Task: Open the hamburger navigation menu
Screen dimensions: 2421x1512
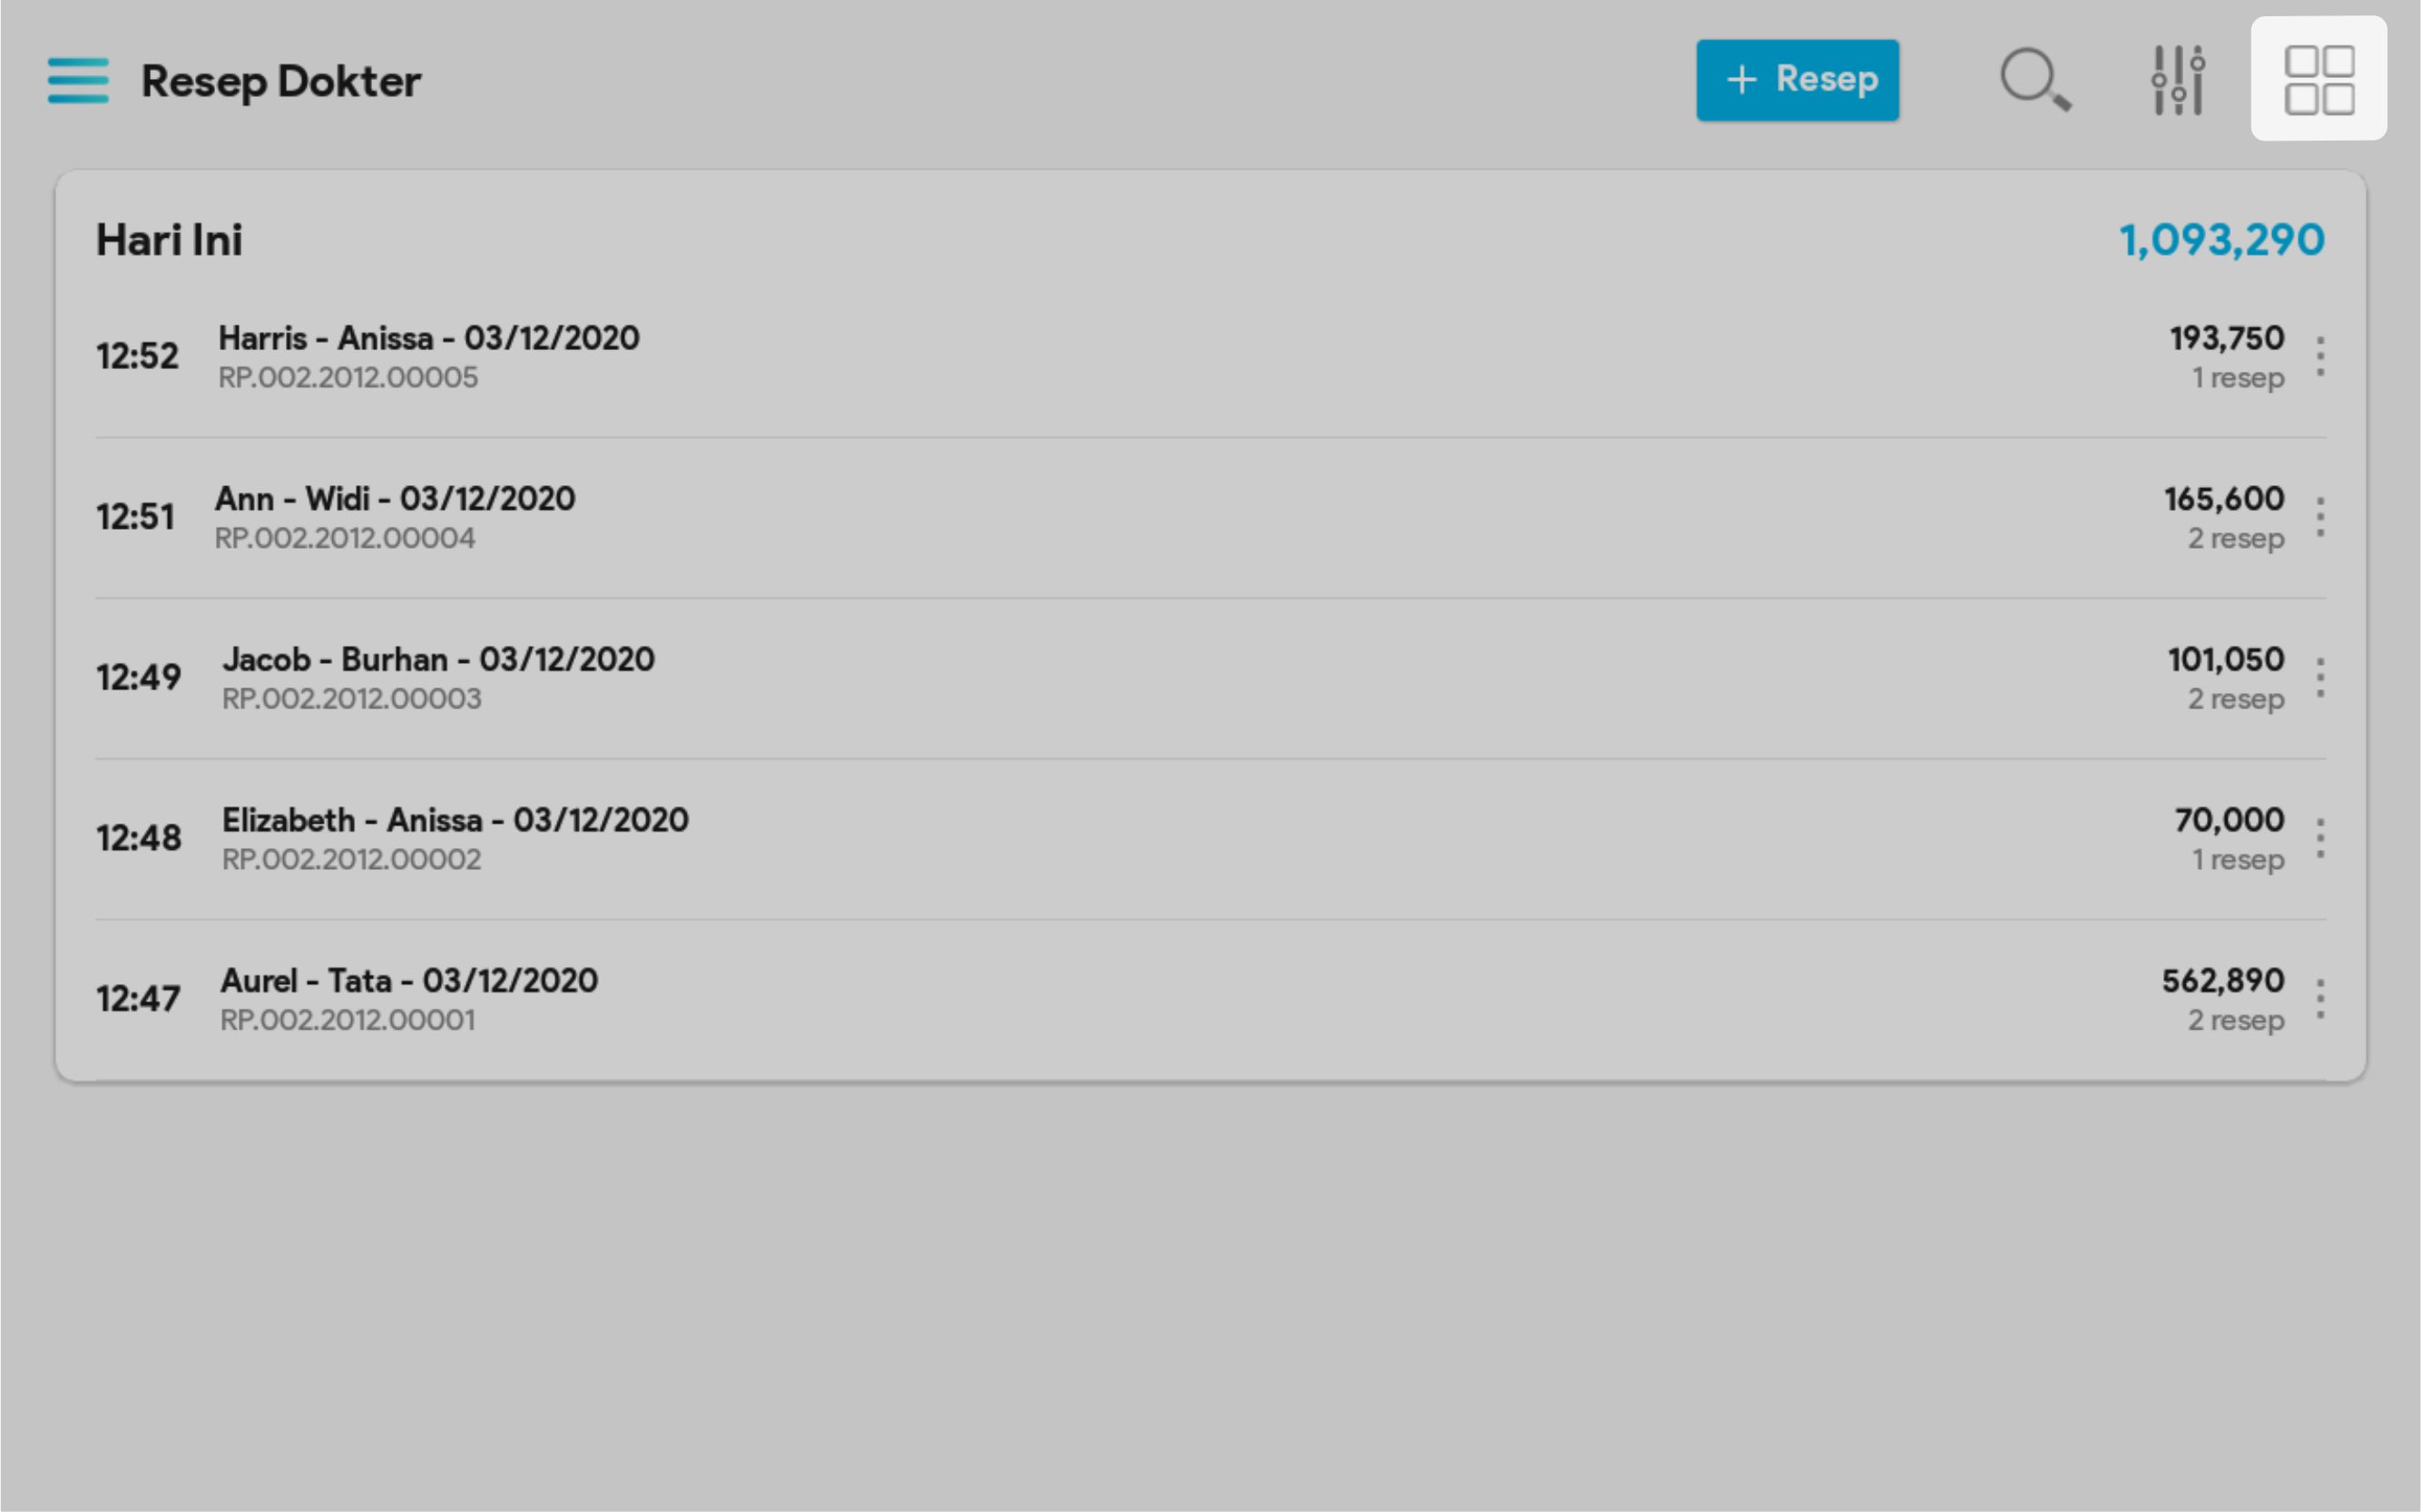Action: (x=78, y=80)
